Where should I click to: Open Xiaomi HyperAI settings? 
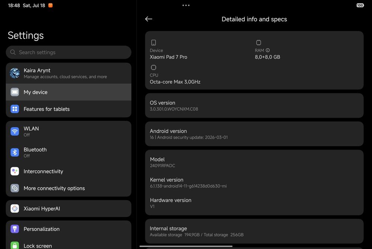pyautogui.click(x=68, y=209)
